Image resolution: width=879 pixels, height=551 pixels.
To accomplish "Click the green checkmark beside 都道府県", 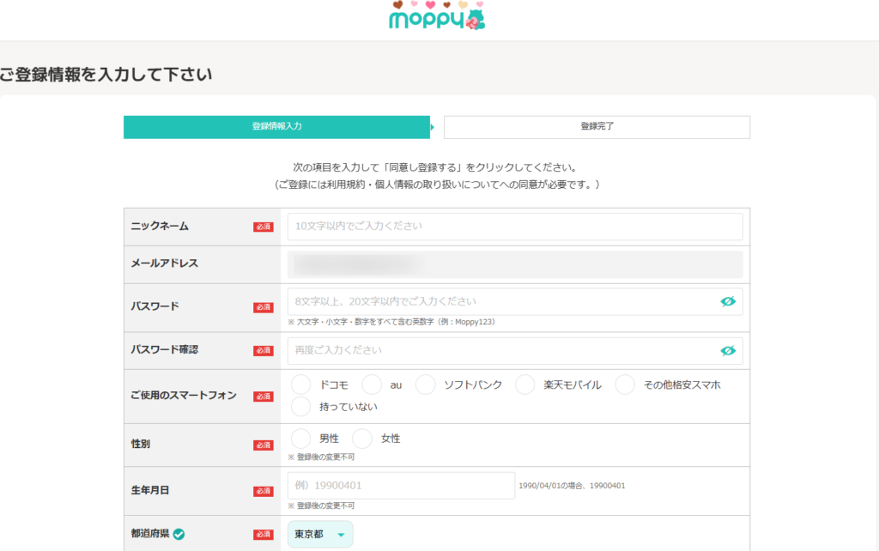I will click(179, 534).
